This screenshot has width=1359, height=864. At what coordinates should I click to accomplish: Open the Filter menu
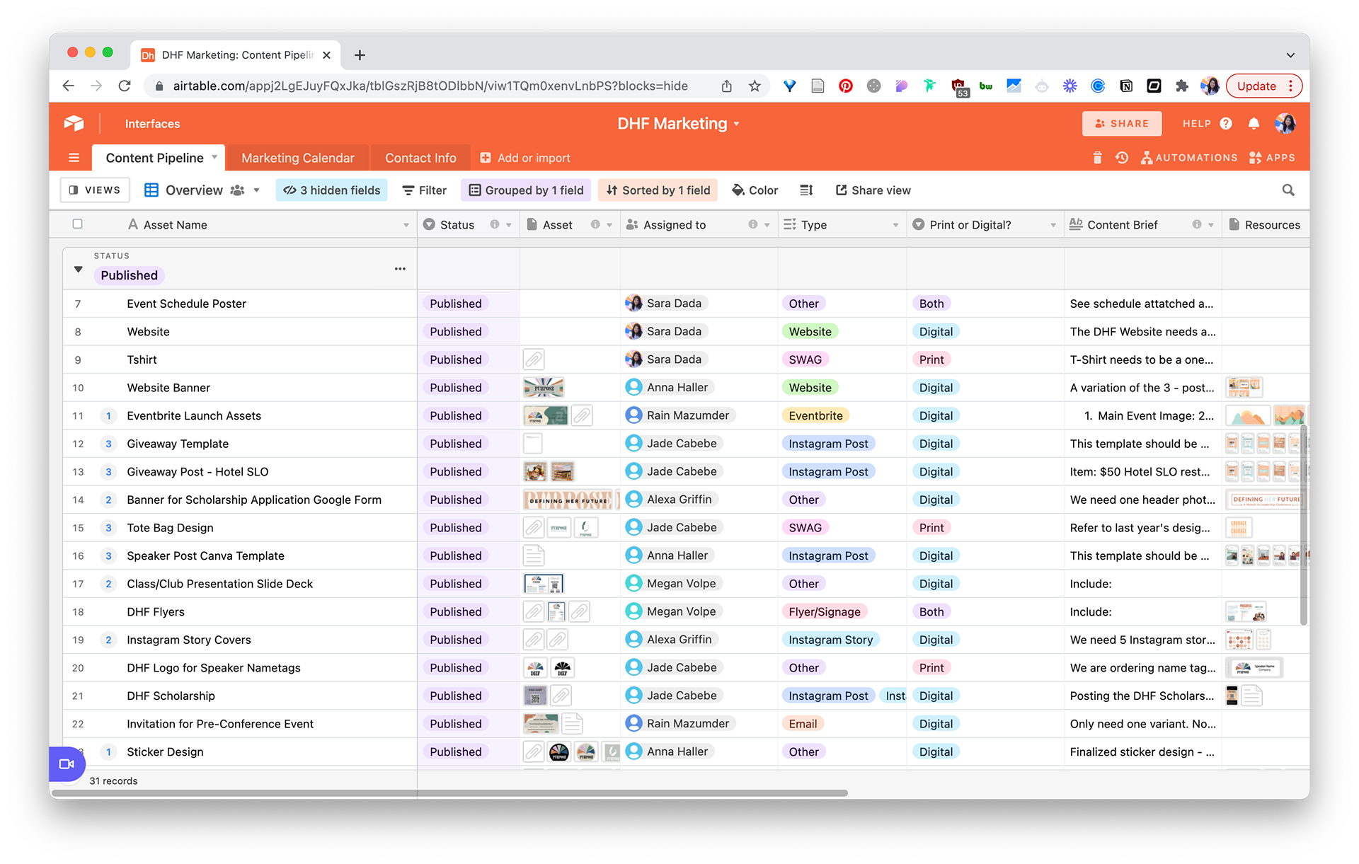tap(425, 190)
